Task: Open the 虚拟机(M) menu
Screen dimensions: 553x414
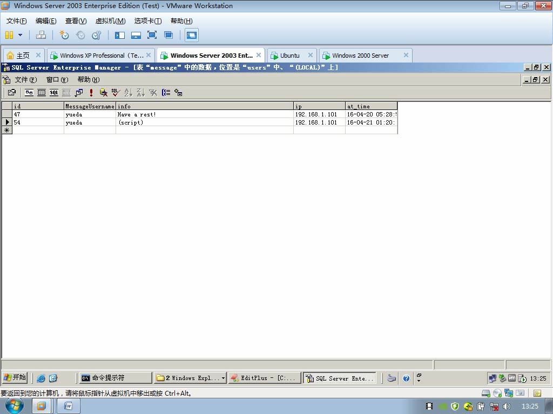Action: click(110, 21)
